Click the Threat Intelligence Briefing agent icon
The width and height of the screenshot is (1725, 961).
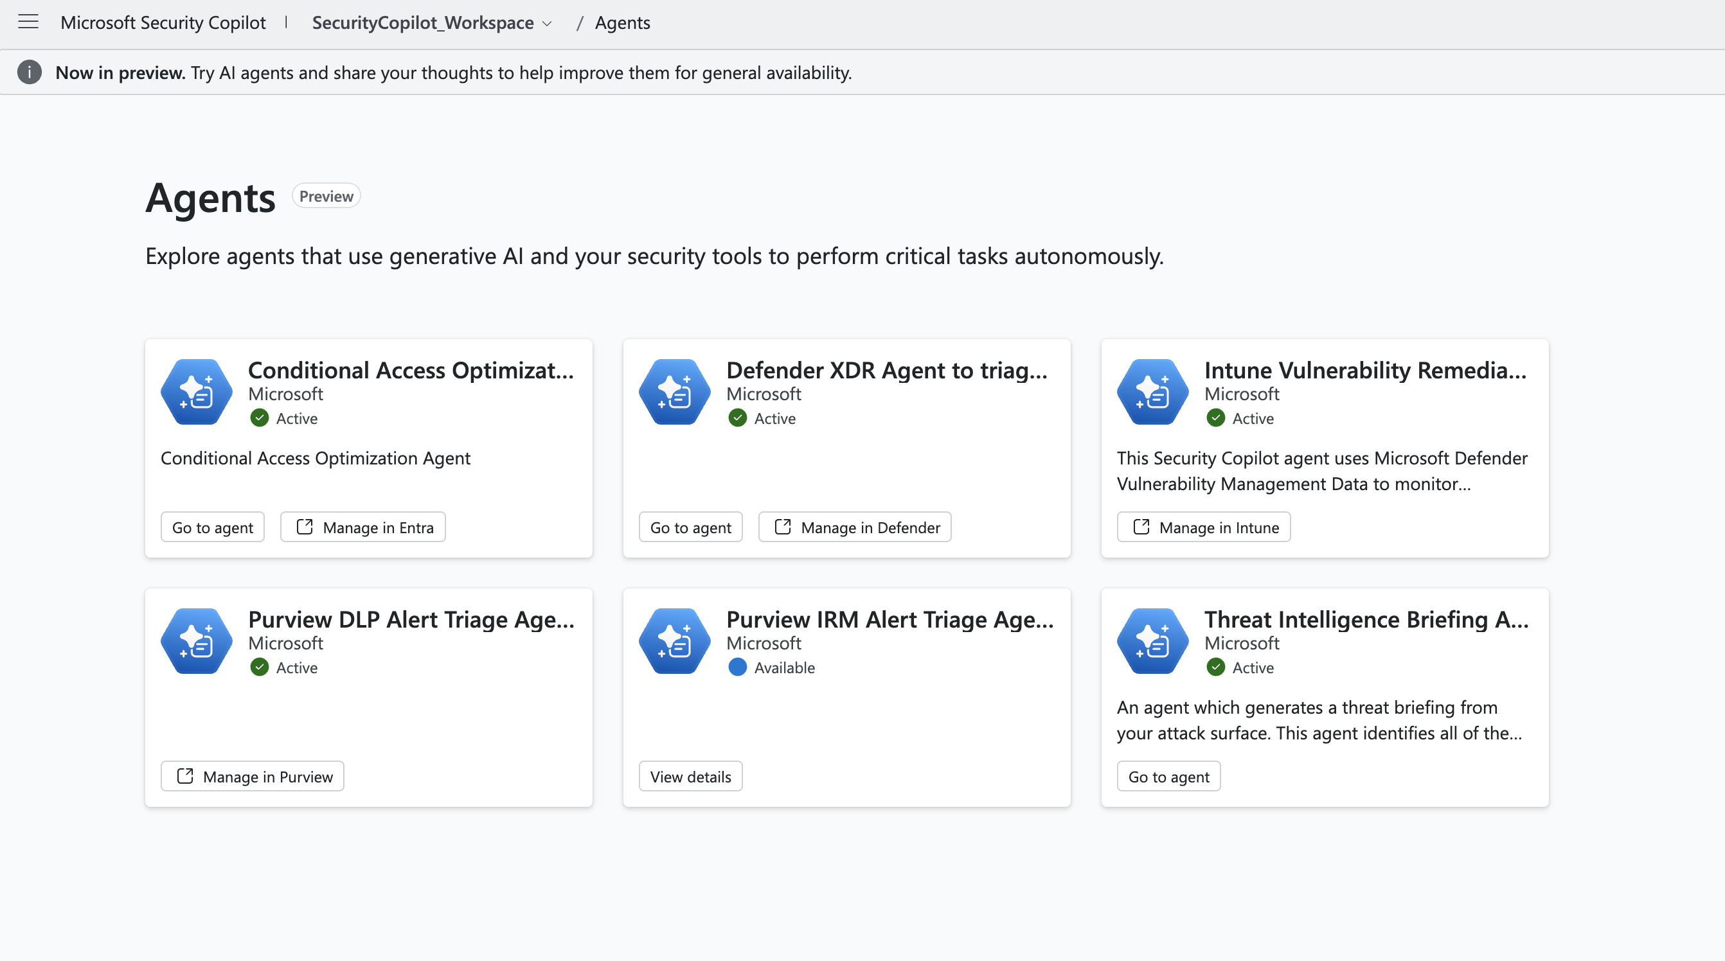point(1153,641)
